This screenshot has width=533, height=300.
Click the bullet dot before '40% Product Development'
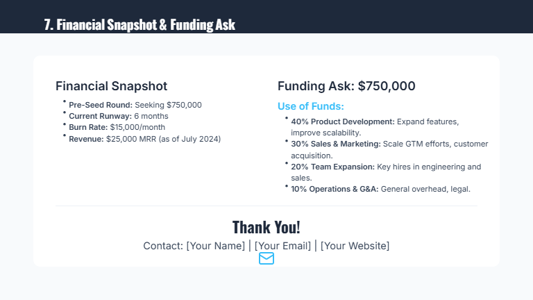pyautogui.click(x=287, y=118)
